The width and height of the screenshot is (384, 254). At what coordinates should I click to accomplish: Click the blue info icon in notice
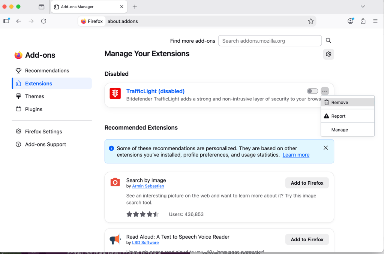point(111,148)
